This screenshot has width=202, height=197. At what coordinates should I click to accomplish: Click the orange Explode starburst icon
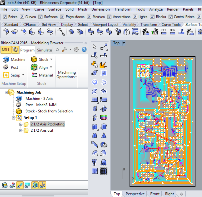[x=104, y=65]
